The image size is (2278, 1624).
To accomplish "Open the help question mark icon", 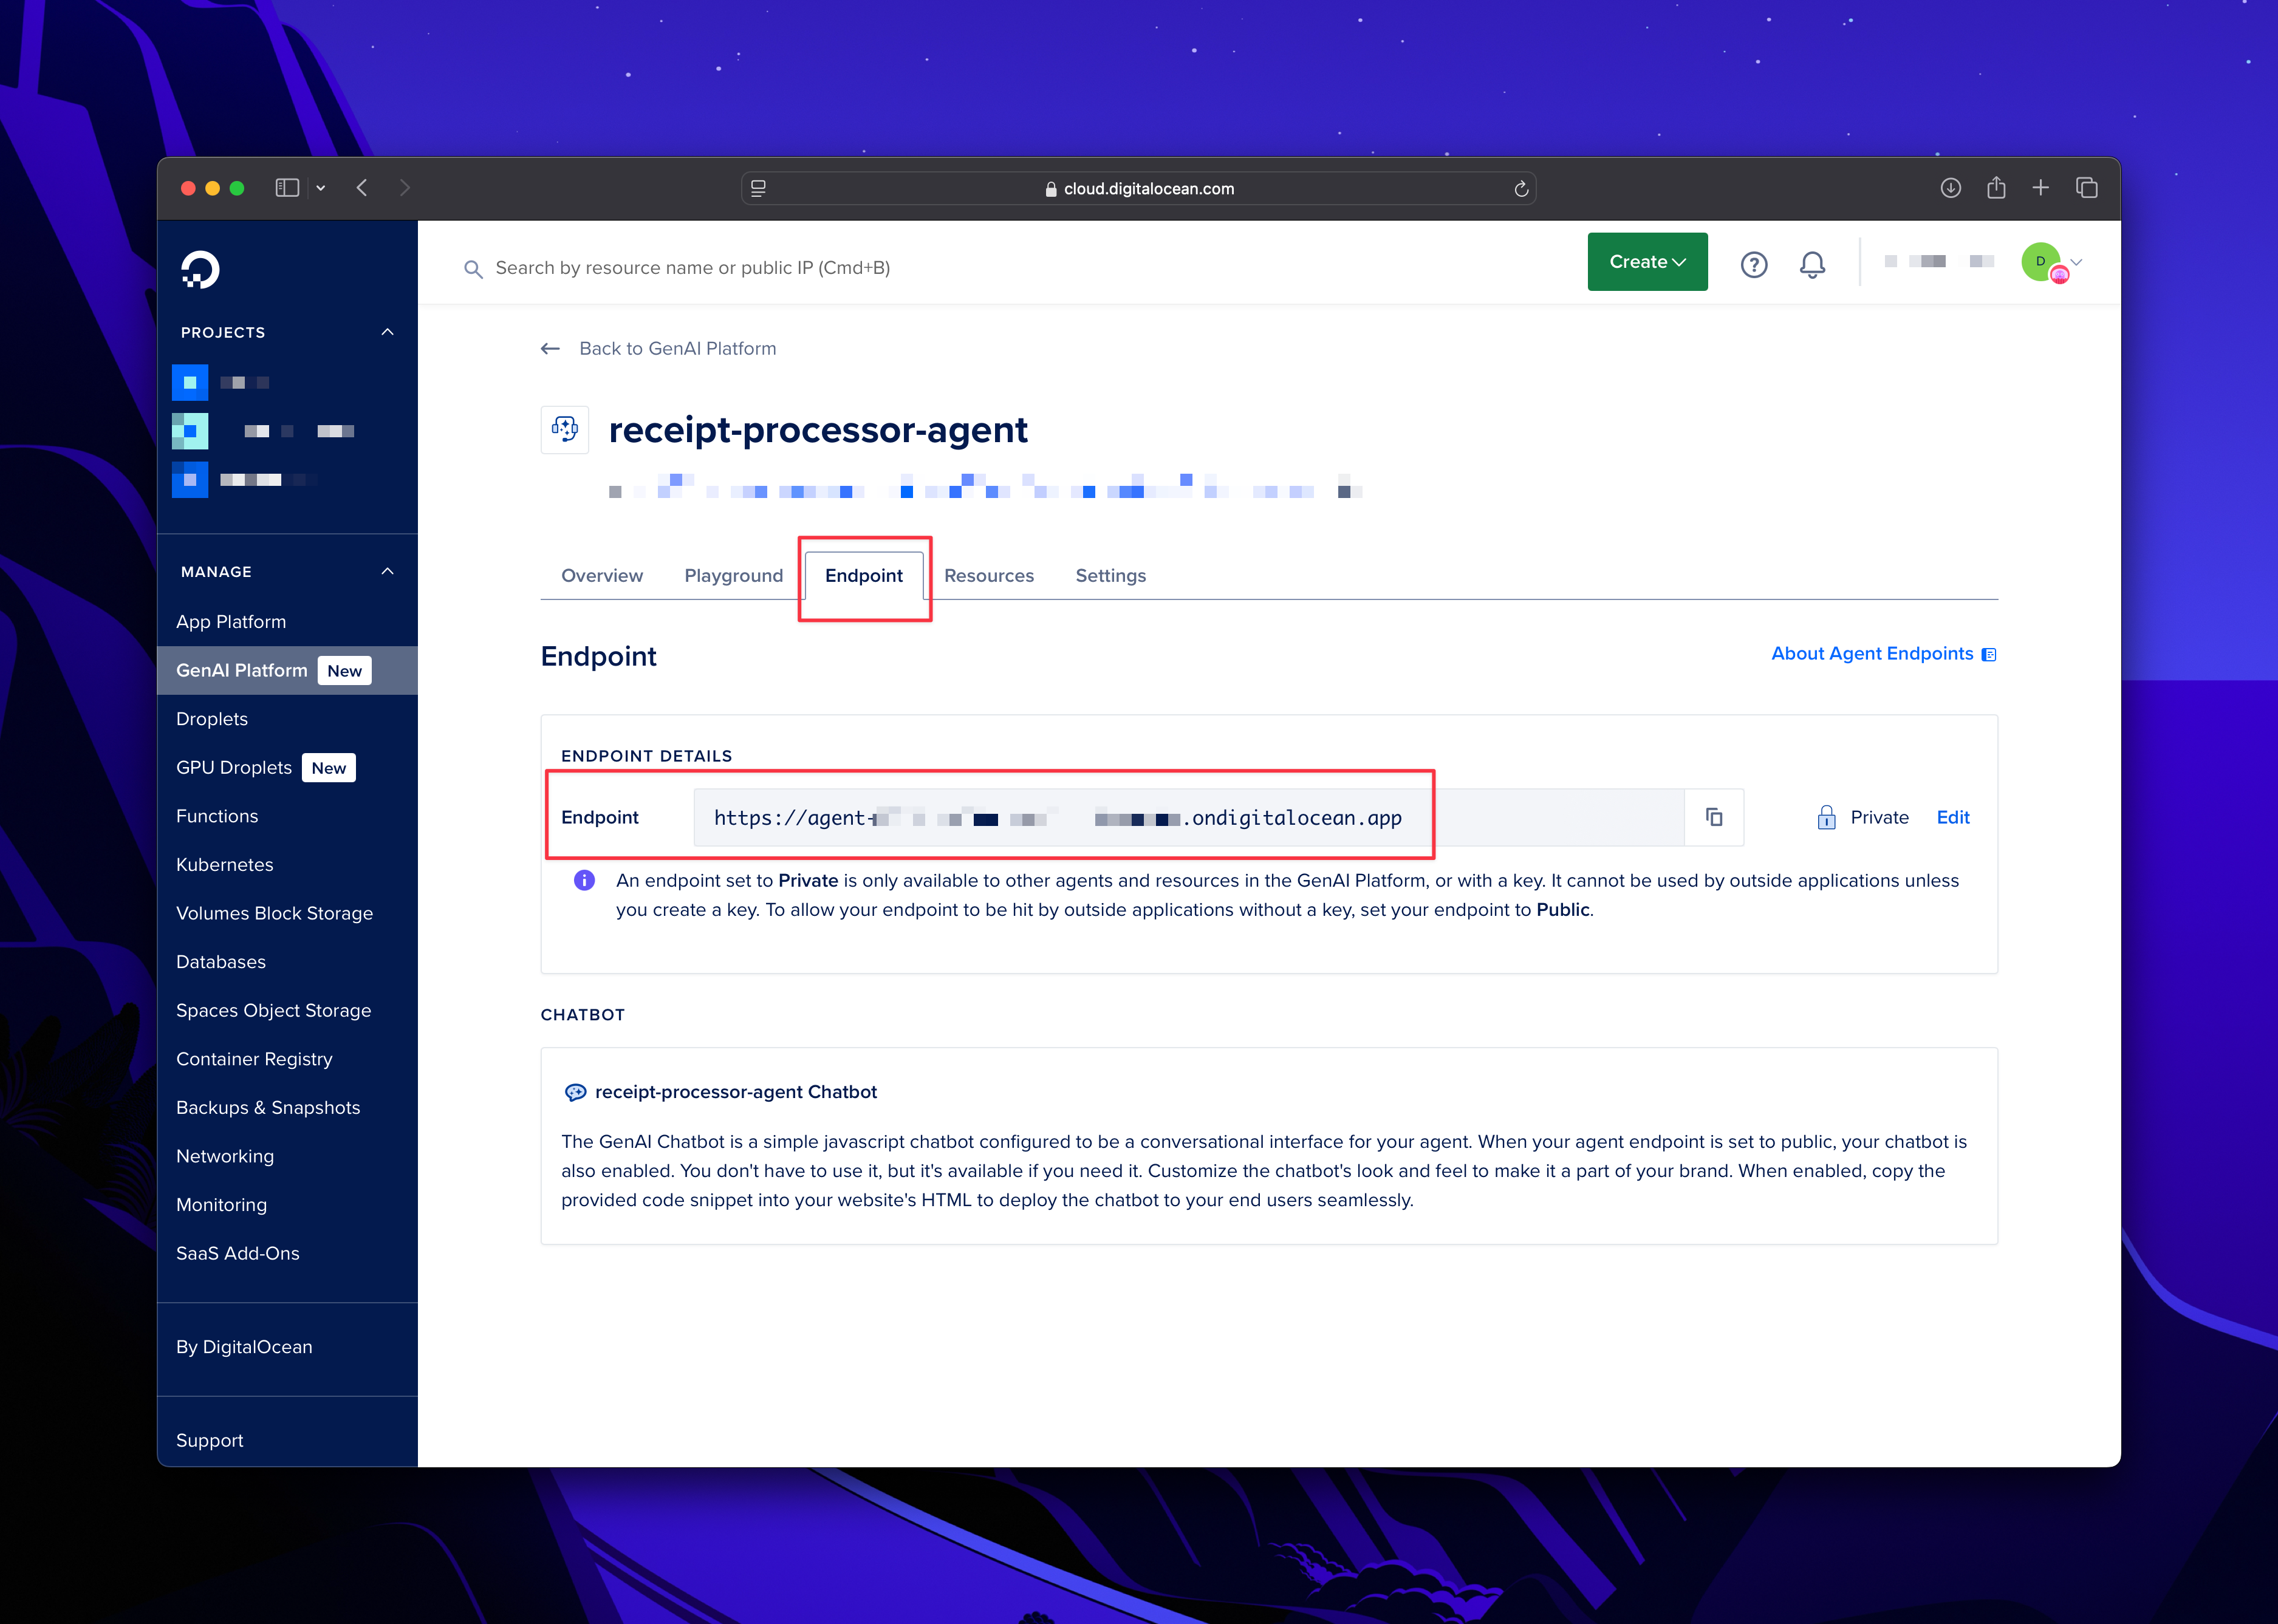I will pos(1754,264).
